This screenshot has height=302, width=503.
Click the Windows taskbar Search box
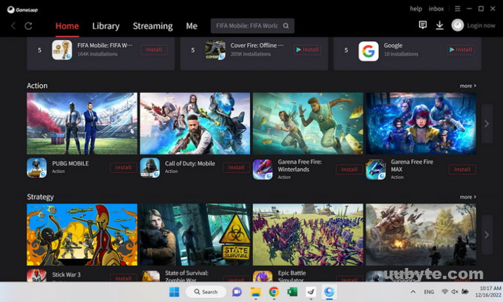206,292
